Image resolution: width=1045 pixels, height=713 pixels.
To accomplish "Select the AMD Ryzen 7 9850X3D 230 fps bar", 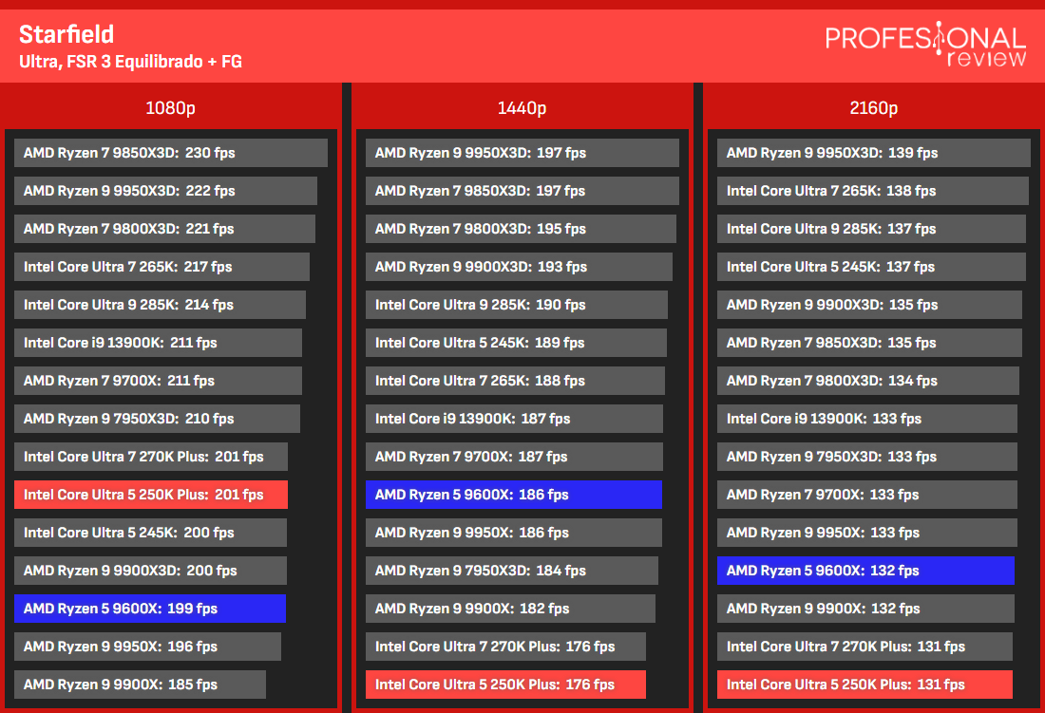I will [x=171, y=153].
